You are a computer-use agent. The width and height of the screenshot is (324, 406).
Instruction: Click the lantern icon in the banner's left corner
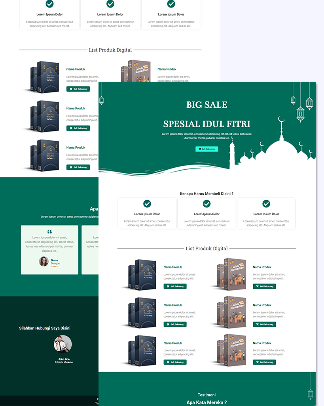101,100
